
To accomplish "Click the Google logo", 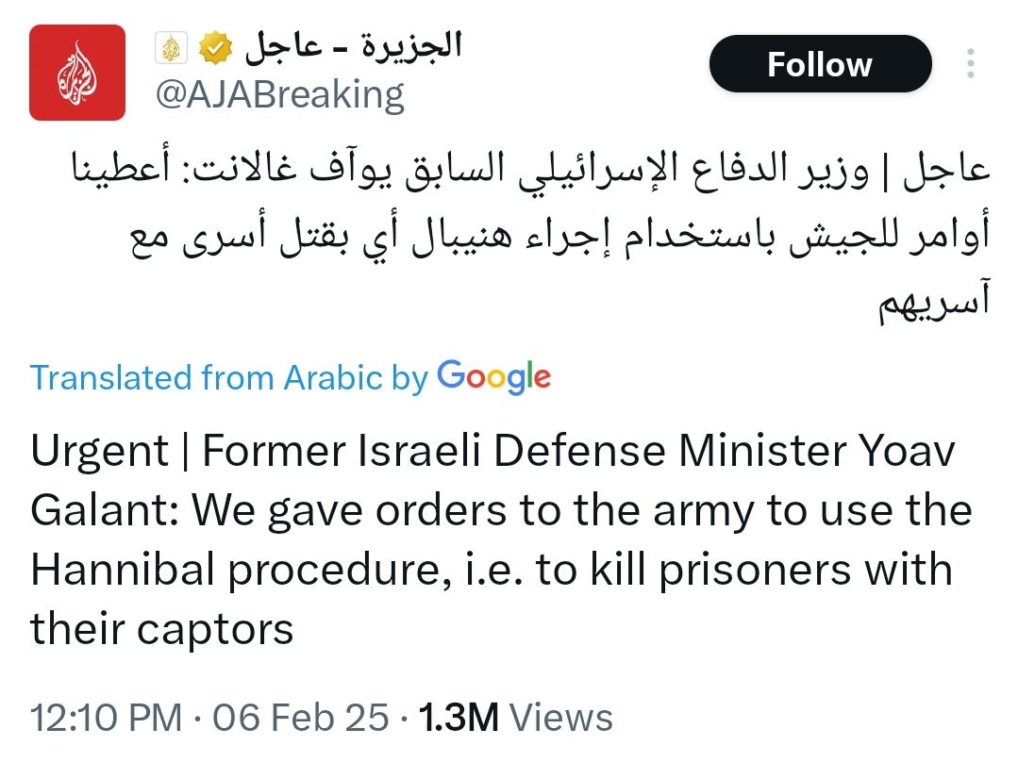I will pos(494,377).
